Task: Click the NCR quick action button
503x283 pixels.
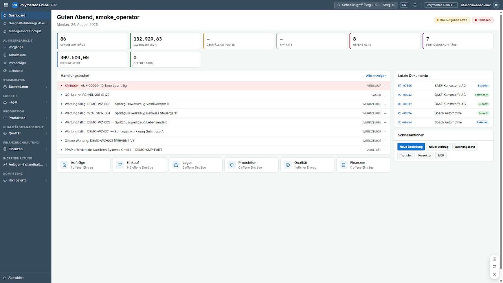Action: pos(441,155)
